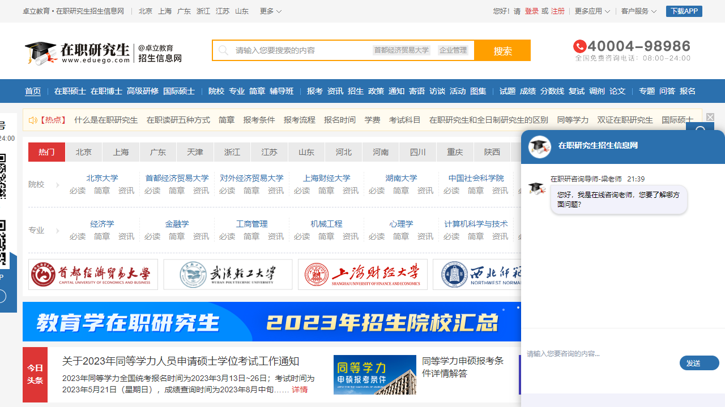
Task: Click the magnifier icon in search box
Action: click(x=223, y=50)
